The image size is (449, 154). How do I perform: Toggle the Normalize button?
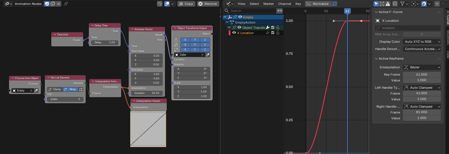pyautogui.click(x=318, y=4)
